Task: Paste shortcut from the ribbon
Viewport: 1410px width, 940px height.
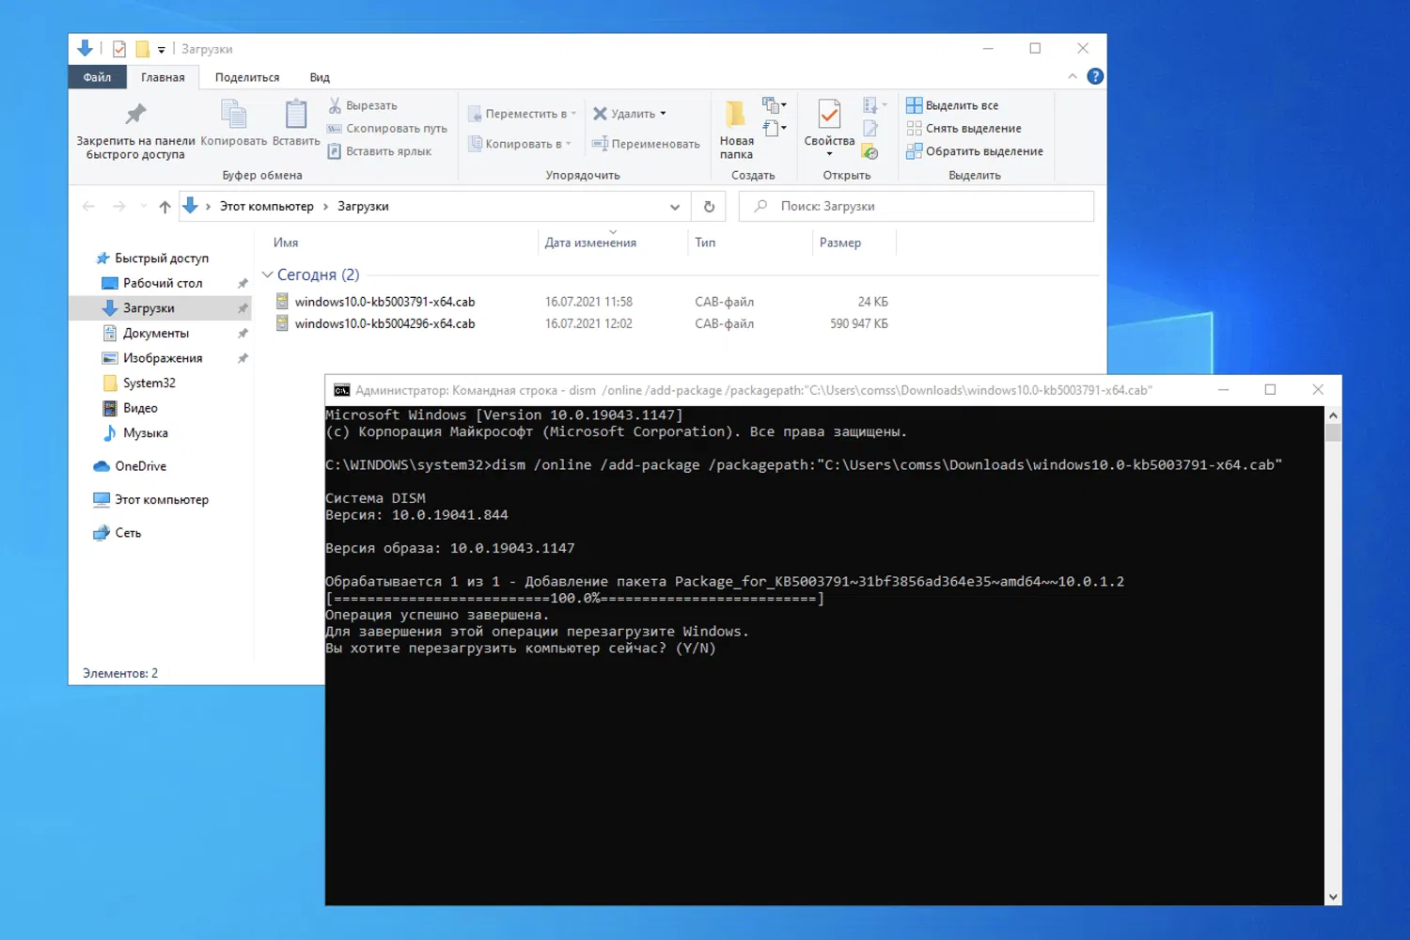Action: [380, 150]
